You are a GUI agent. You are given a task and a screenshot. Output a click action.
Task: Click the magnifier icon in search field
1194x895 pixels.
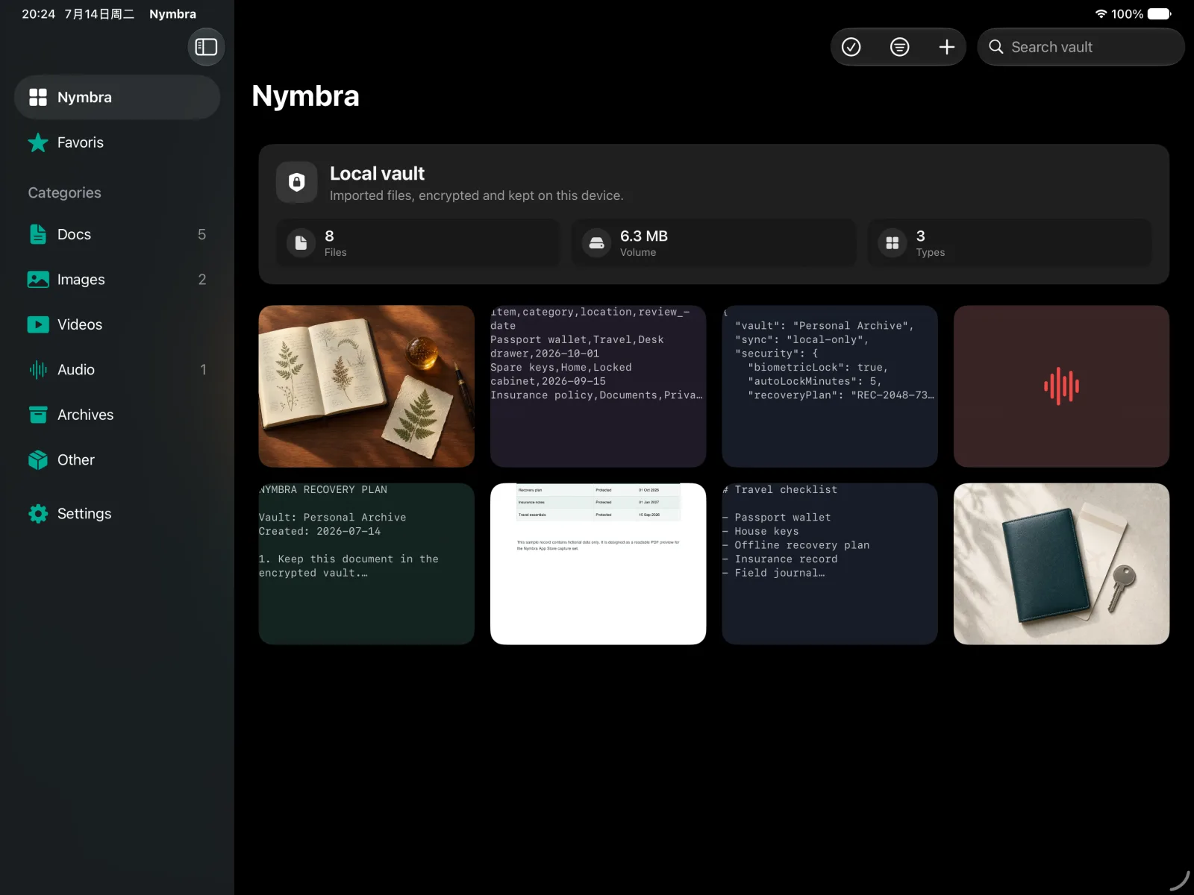click(995, 47)
